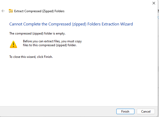
Task: Click the yellow warning triangle icon
Action: [x=13, y=44]
